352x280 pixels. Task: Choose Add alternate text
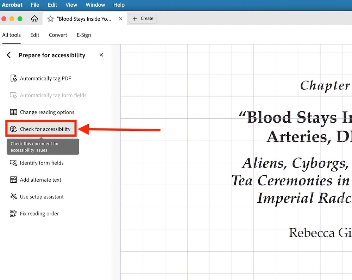[x=40, y=180]
